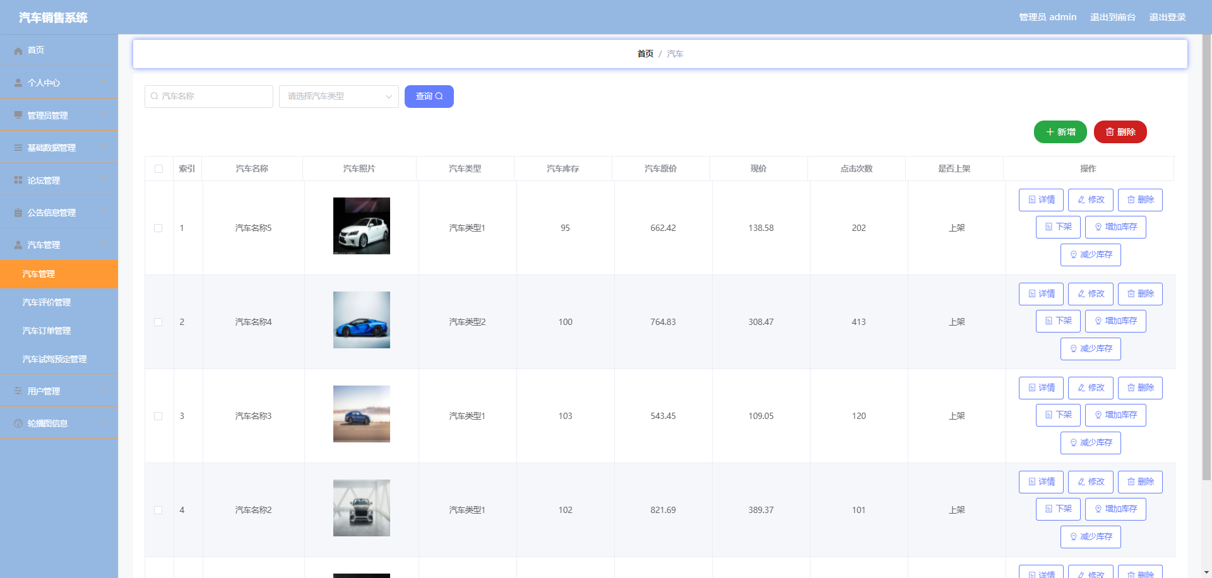Click the 413 click count cell
This screenshot has height=578, width=1212.
click(858, 322)
